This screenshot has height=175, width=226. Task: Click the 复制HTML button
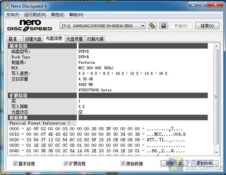pyautogui.click(x=205, y=163)
